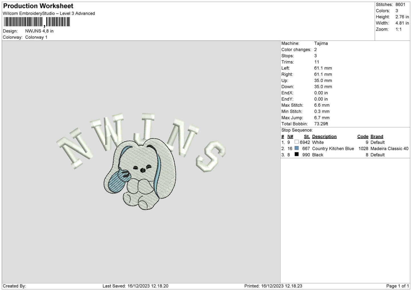Click the barcode at the top
This screenshot has height=291, width=412.
(36, 22)
